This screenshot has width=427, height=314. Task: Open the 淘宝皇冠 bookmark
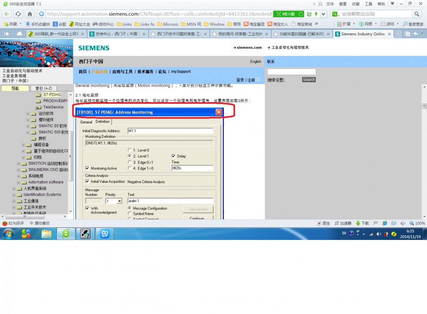pyautogui.click(x=254, y=24)
